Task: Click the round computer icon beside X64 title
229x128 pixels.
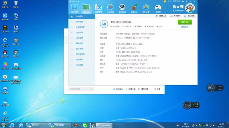Action: click(x=104, y=24)
